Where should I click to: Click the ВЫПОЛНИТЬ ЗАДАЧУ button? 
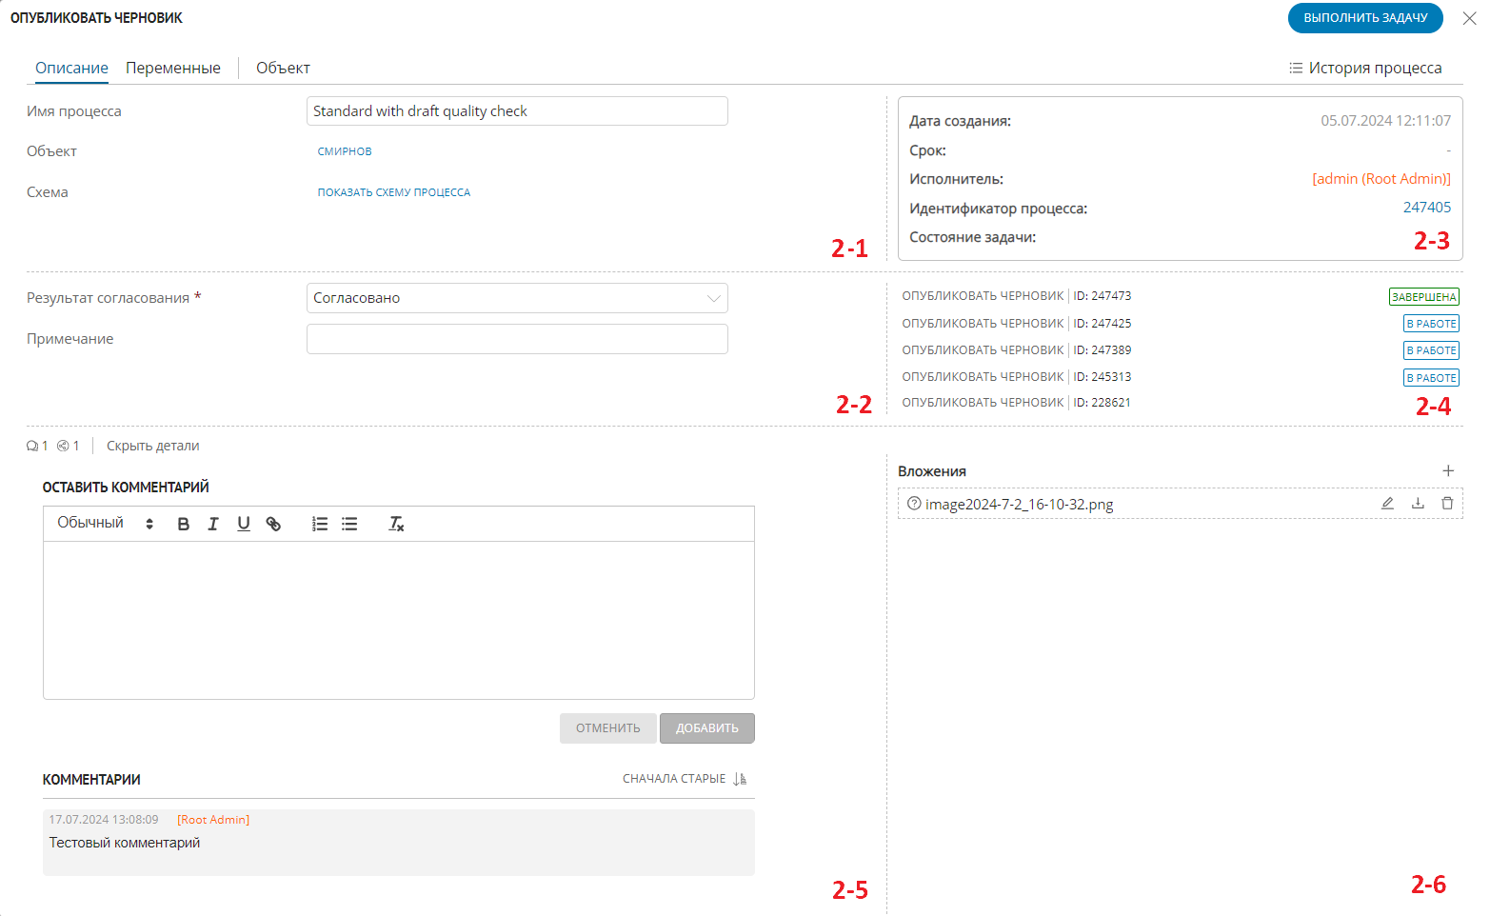(x=1365, y=18)
